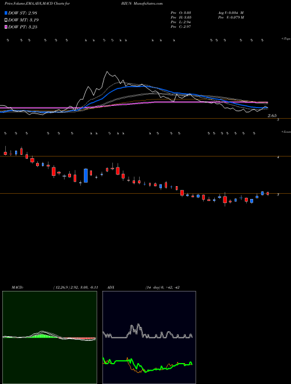Click the MACD (12,26,9) values text
The image size is (291, 384).
(x=76, y=287)
